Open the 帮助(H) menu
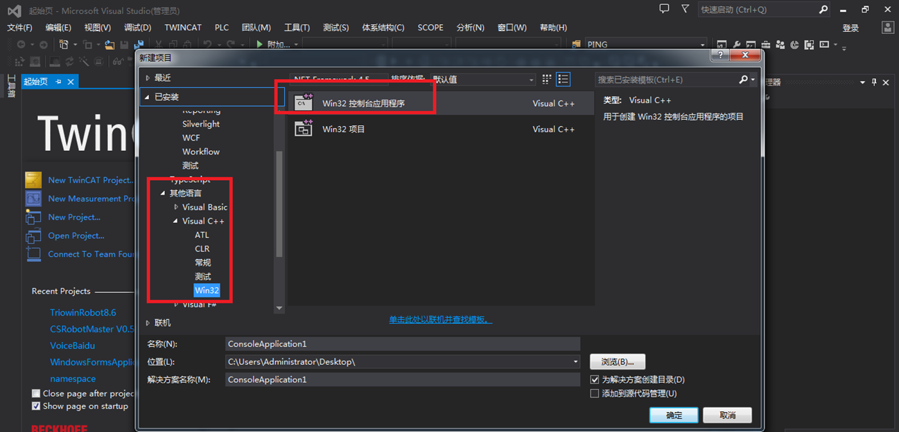 (552, 28)
